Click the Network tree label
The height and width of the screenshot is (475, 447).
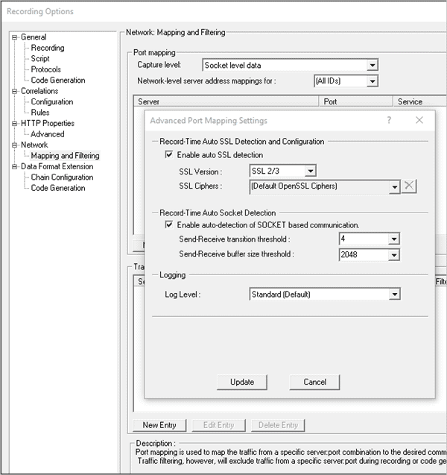(x=34, y=145)
